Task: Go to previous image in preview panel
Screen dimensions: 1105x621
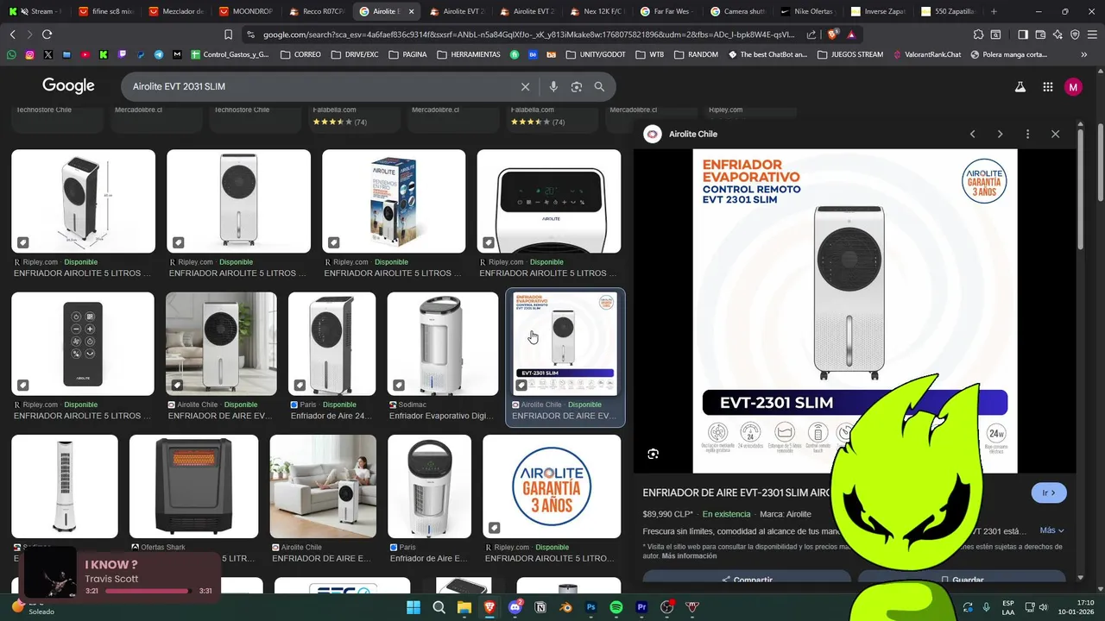Action: click(972, 134)
